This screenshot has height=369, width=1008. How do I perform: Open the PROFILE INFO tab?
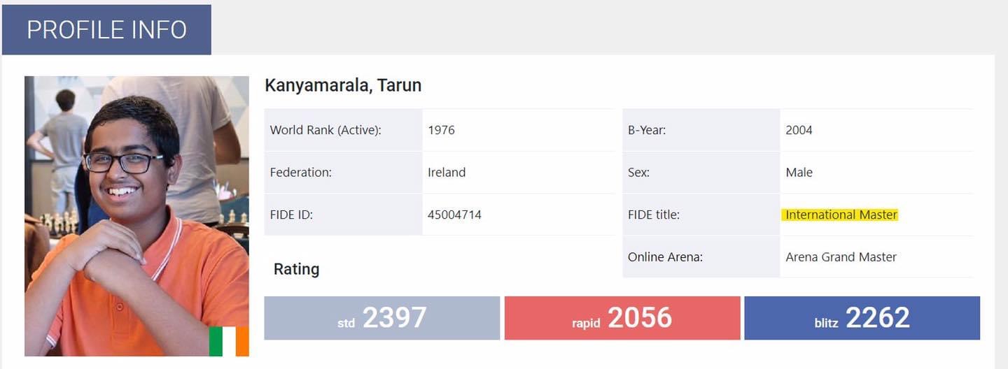[x=106, y=30]
